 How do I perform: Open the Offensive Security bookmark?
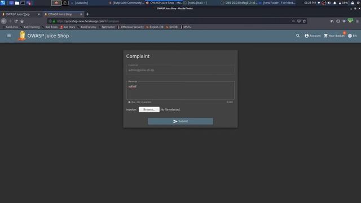[131, 27]
